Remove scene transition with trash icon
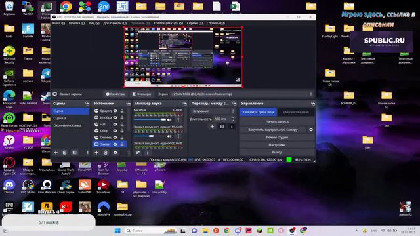420x236 pixels. (222, 127)
